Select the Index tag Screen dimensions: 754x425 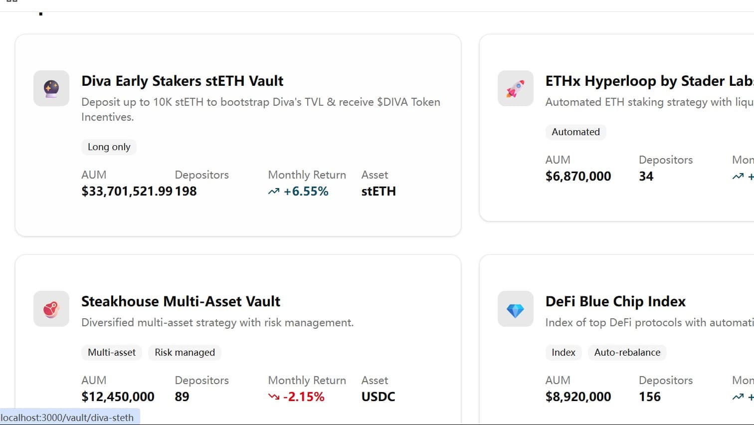563,353
